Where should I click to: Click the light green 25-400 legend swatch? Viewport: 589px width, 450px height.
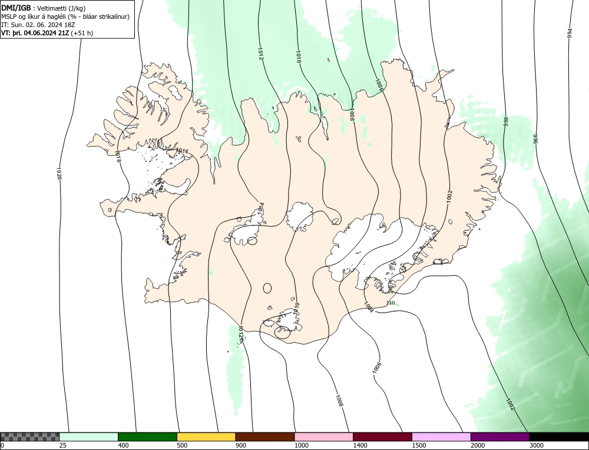click(x=89, y=437)
